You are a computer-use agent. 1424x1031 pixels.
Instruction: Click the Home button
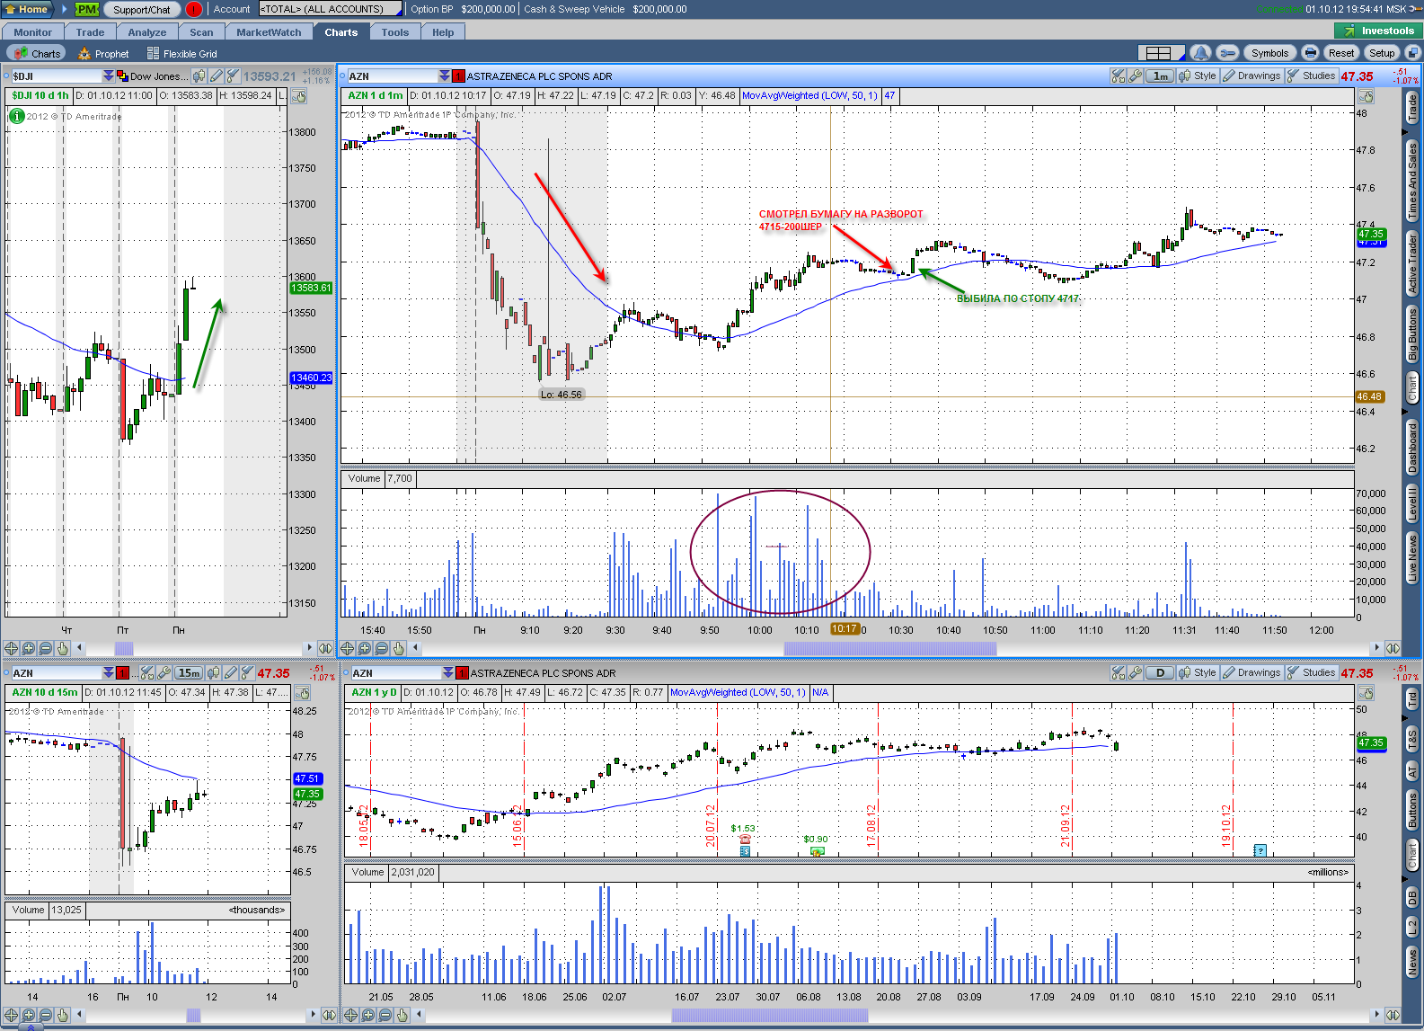(28, 9)
